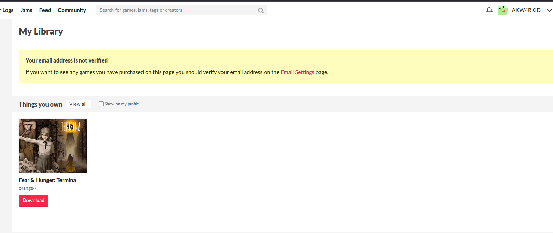Open the orange~ creator link

pyautogui.click(x=27, y=188)
